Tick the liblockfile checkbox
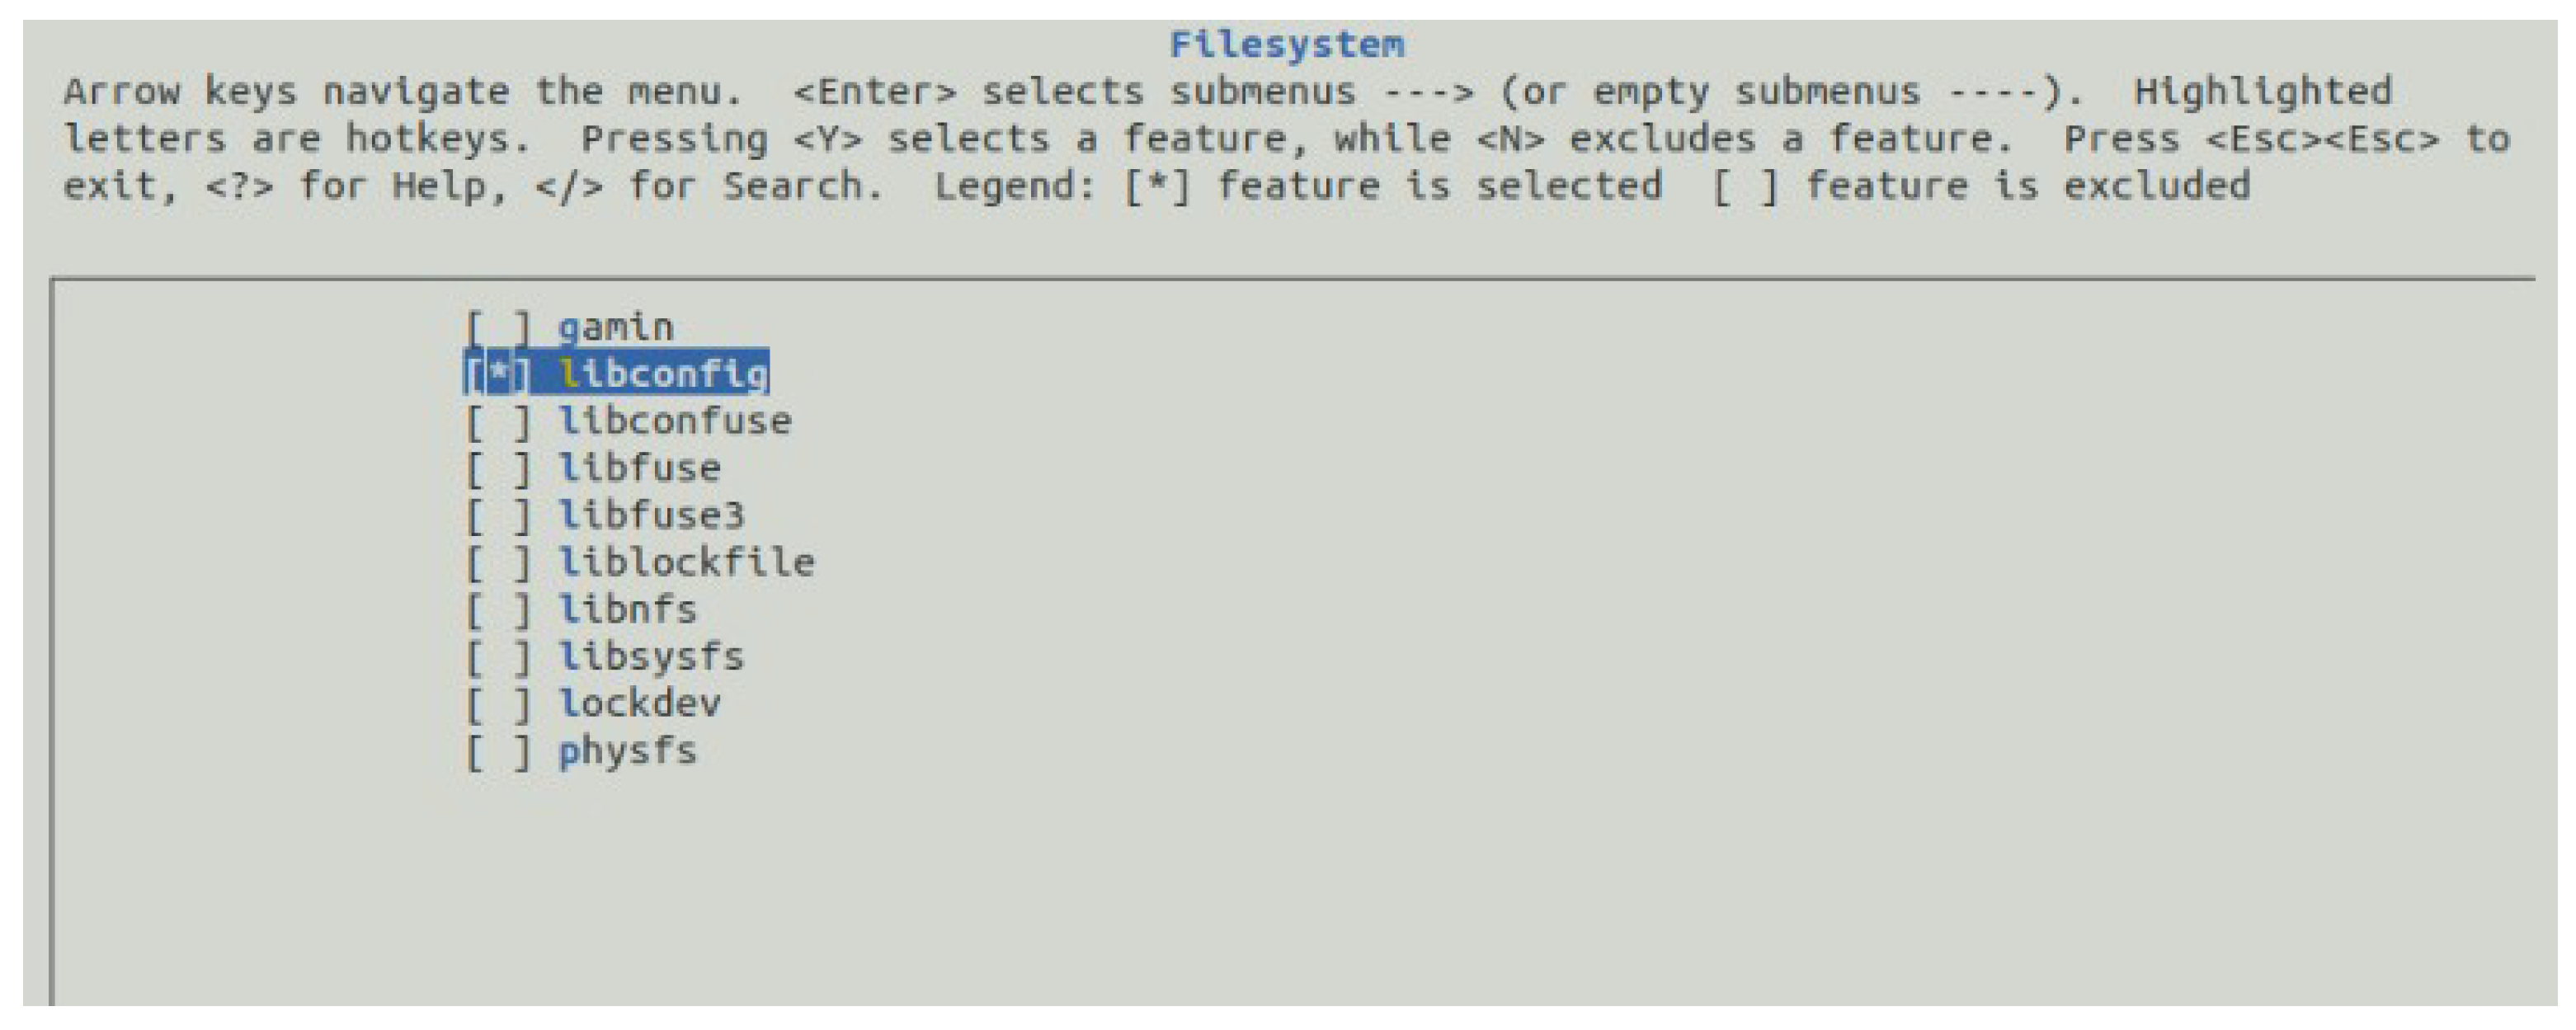Viewport: 2576px width, 1030px height. point(497,563)
